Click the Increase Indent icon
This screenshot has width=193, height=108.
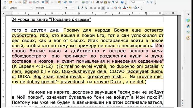coord(119,8)
